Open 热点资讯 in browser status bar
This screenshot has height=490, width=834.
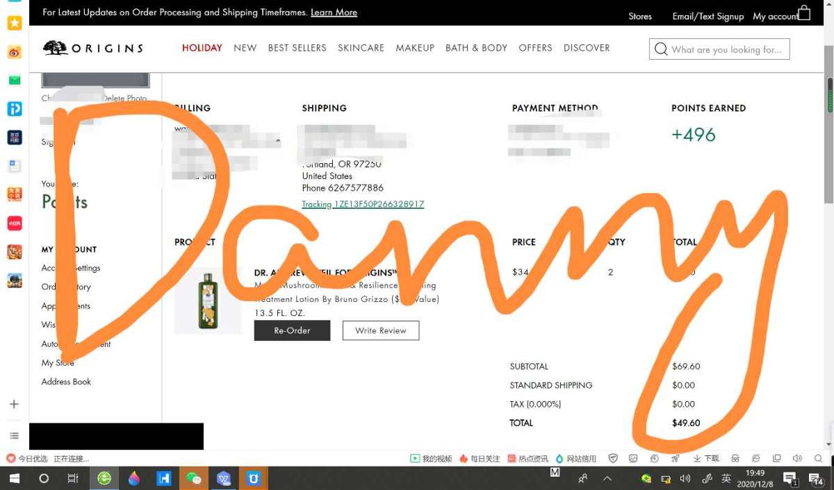tap(528, 459)
